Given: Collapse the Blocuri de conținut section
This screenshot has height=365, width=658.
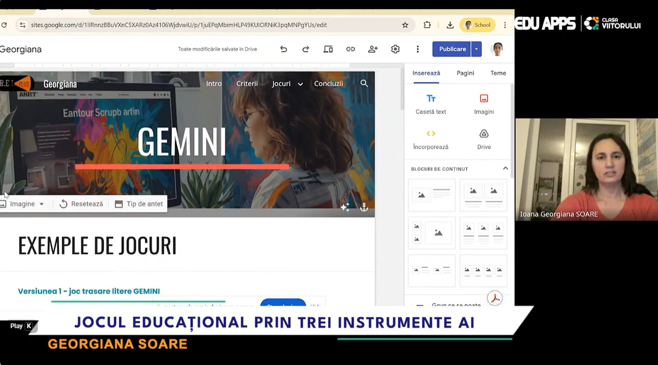Looking at the screenshot, I should click(505, 168).
